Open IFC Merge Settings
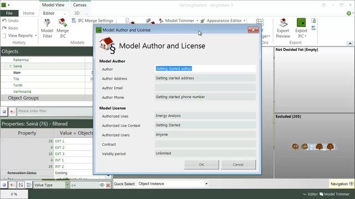This screenshot has width=355, height=199. tap(93, 20)
